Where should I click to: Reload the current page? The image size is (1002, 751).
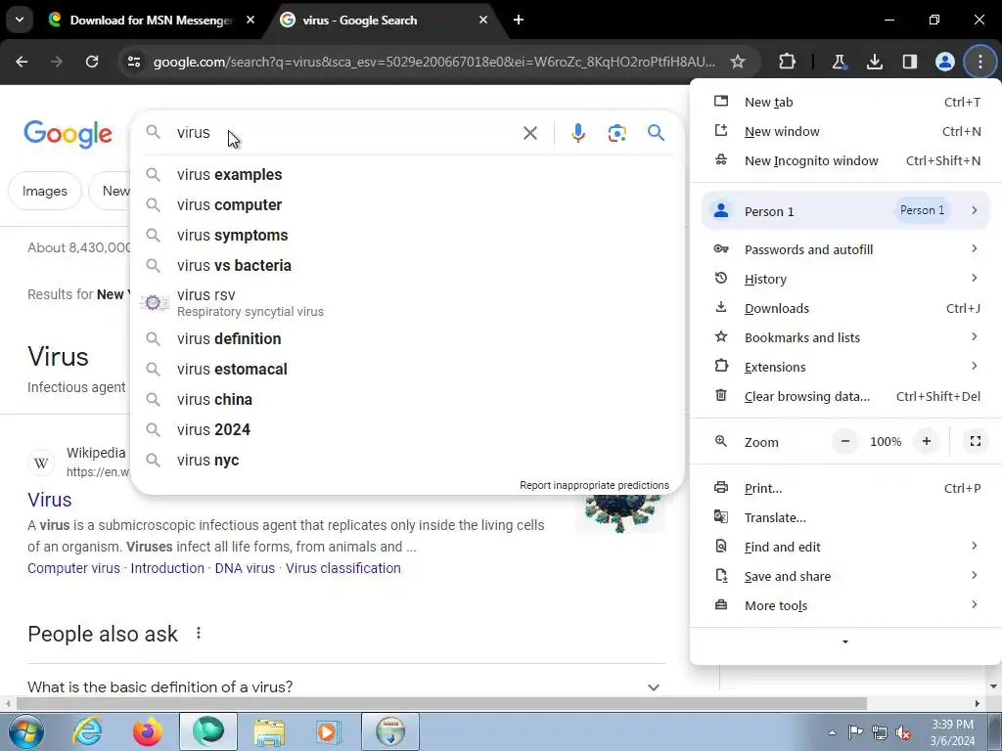(92, 62)
